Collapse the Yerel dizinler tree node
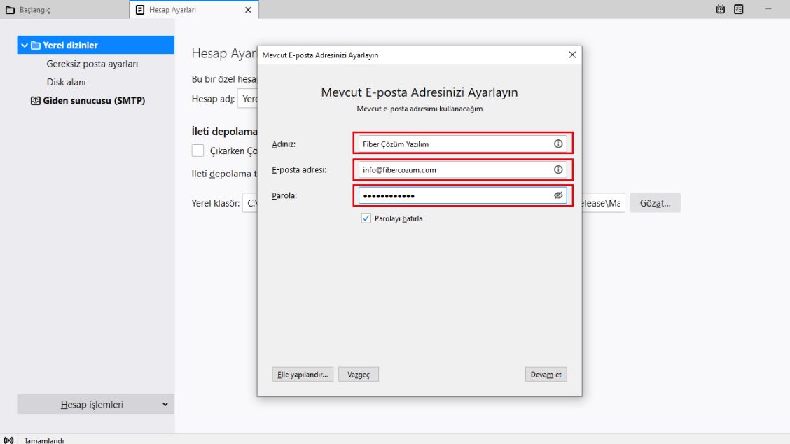This screenshot has width=790, height=444. (25, 46)
